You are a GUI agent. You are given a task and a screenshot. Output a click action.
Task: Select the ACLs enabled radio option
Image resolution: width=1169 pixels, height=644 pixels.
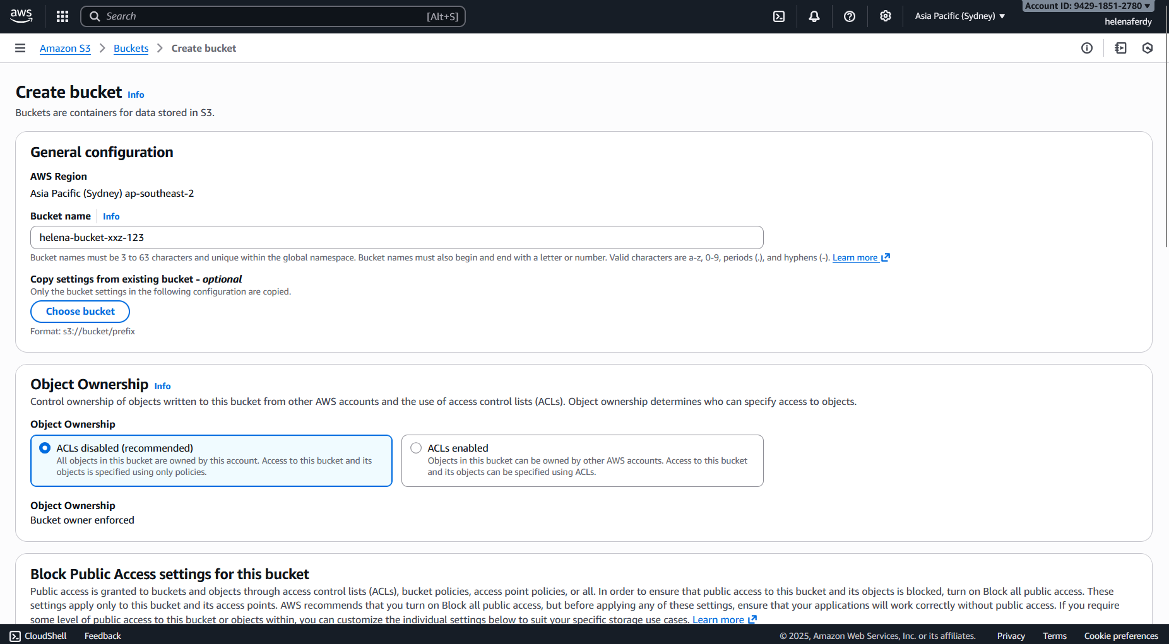tap(416, 448)
